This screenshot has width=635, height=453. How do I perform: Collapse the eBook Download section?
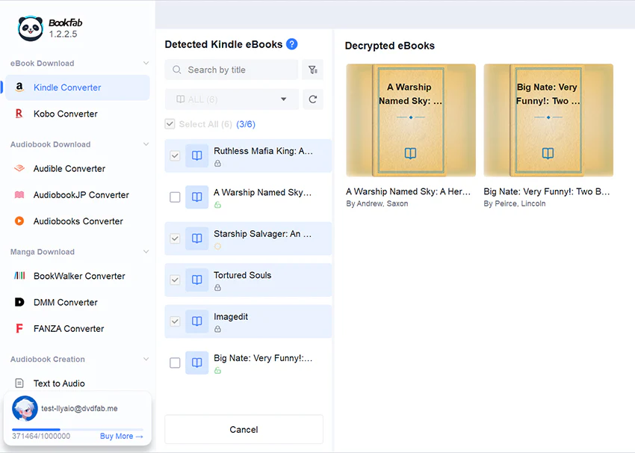pyautogui.click(x=146, y=64)
